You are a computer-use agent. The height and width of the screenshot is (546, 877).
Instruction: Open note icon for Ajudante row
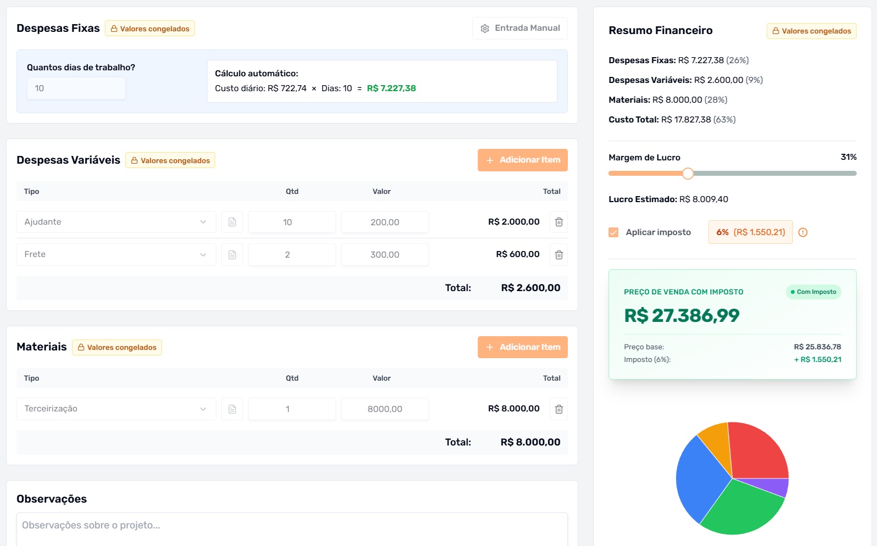(232, 222)
